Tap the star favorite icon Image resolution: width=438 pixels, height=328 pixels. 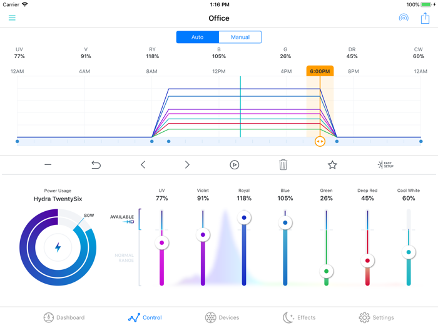coord(332,165)
